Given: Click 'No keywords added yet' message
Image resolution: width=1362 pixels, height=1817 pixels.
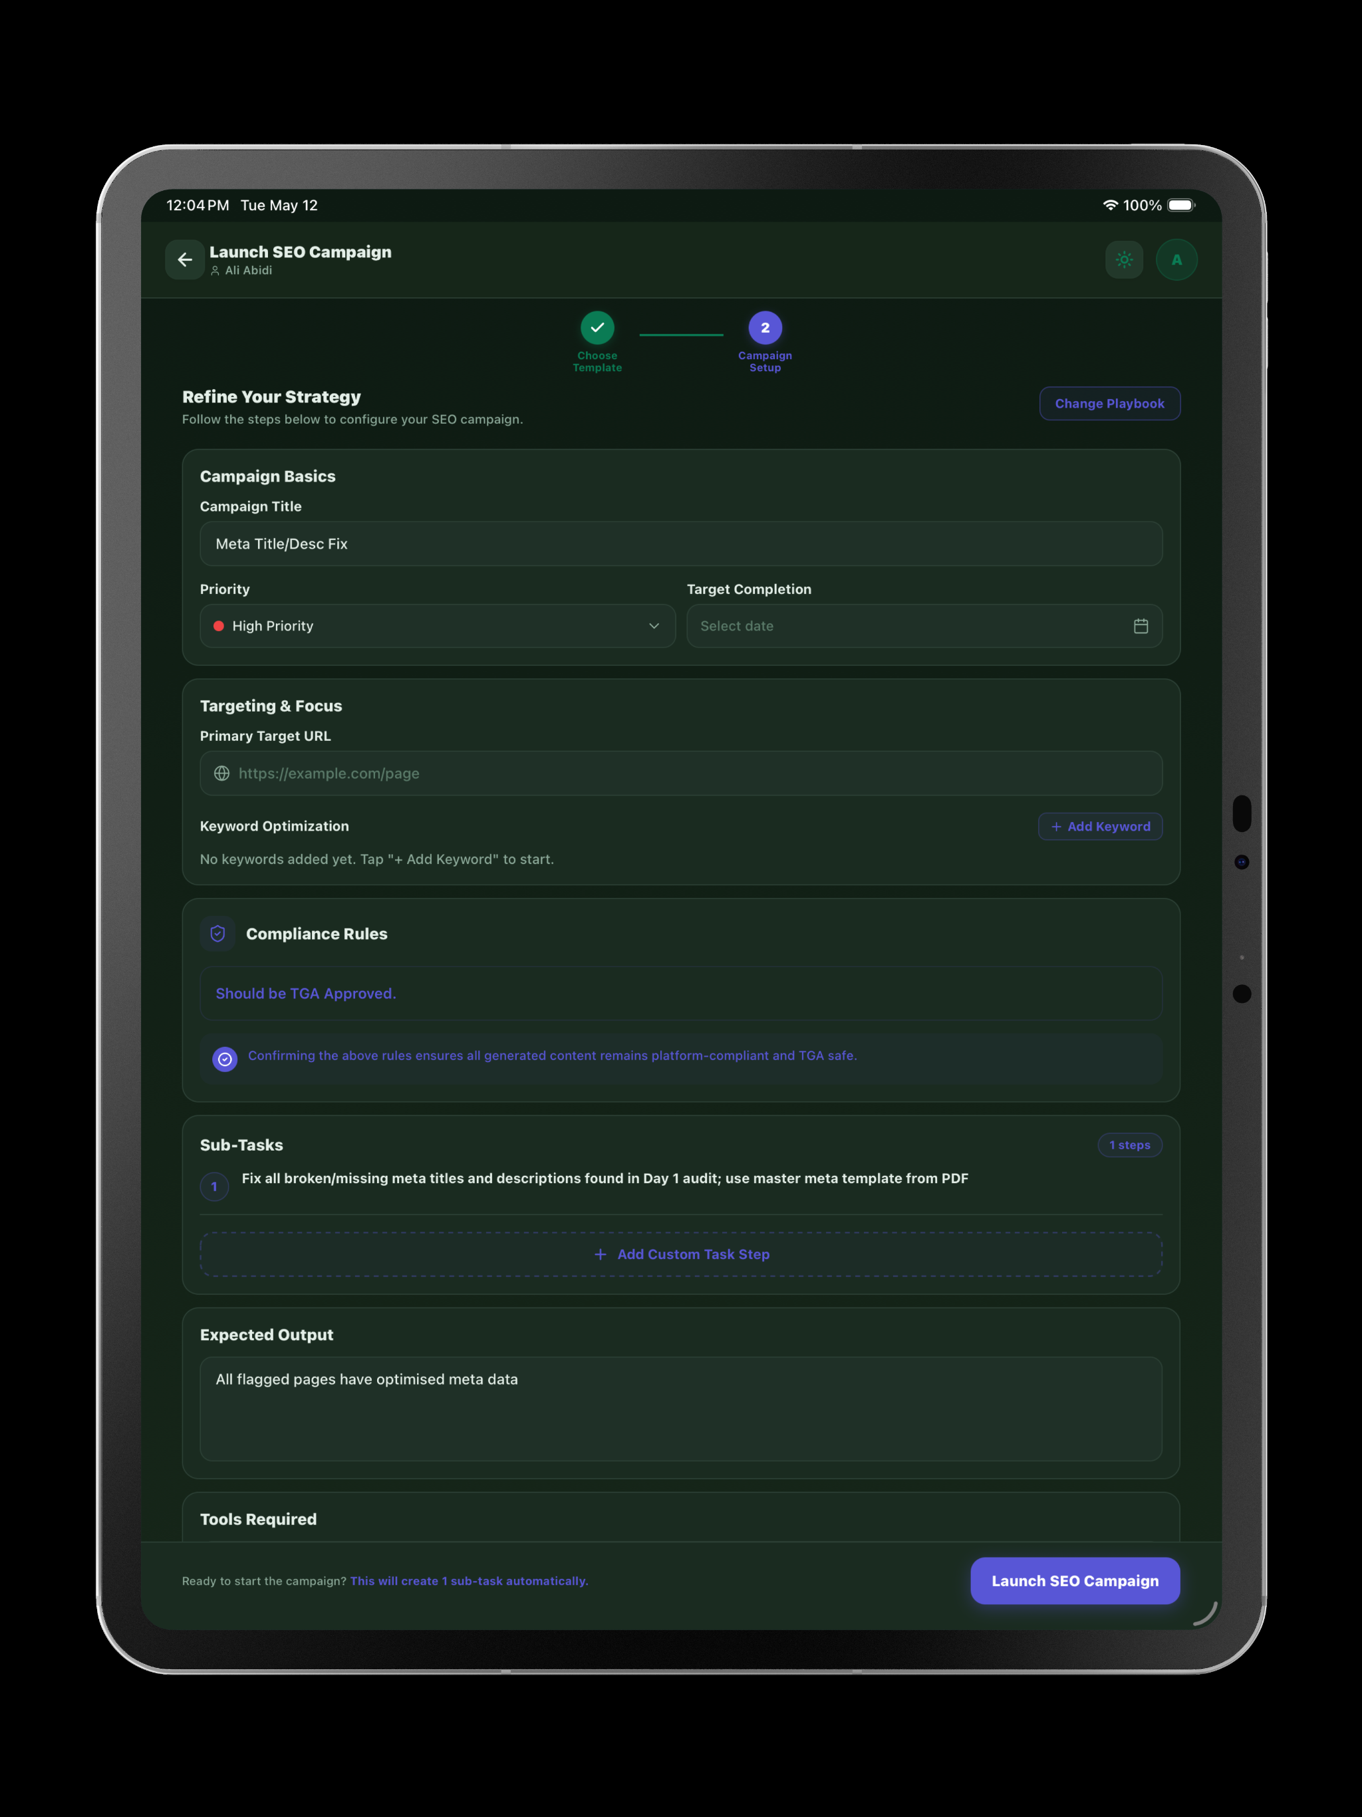Looking at the screenshot, I should tap(377, 859).
